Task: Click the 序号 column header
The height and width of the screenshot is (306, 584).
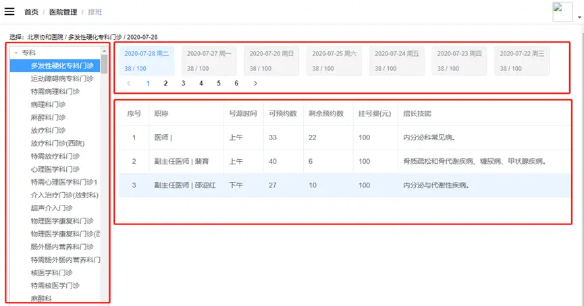Action: pyautogui.click(x=134, y=113)
